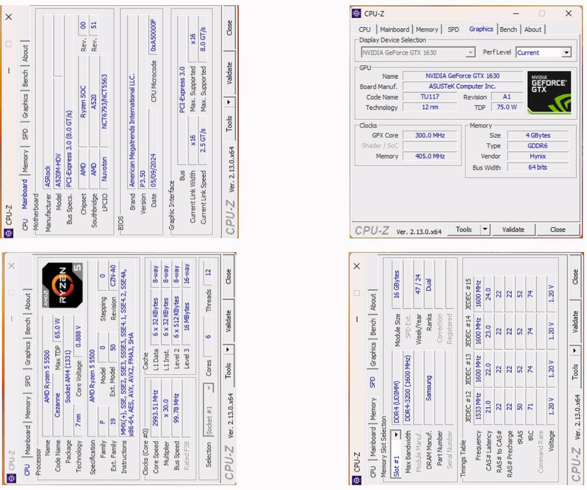Click CPU-Z title icon in the Mainboard window
The height and width of the screenshot is (490, 587).
pyautogui.click(x=9, y=233)
